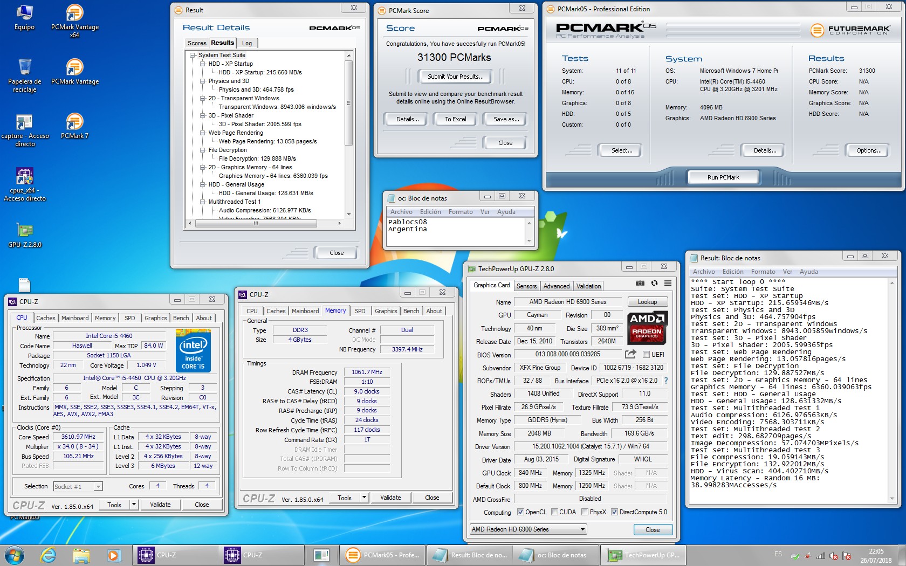The image size is (906, 566).
Task: Click Validate in the CPU-Z CPU window
Action: (x=160, y=505)
